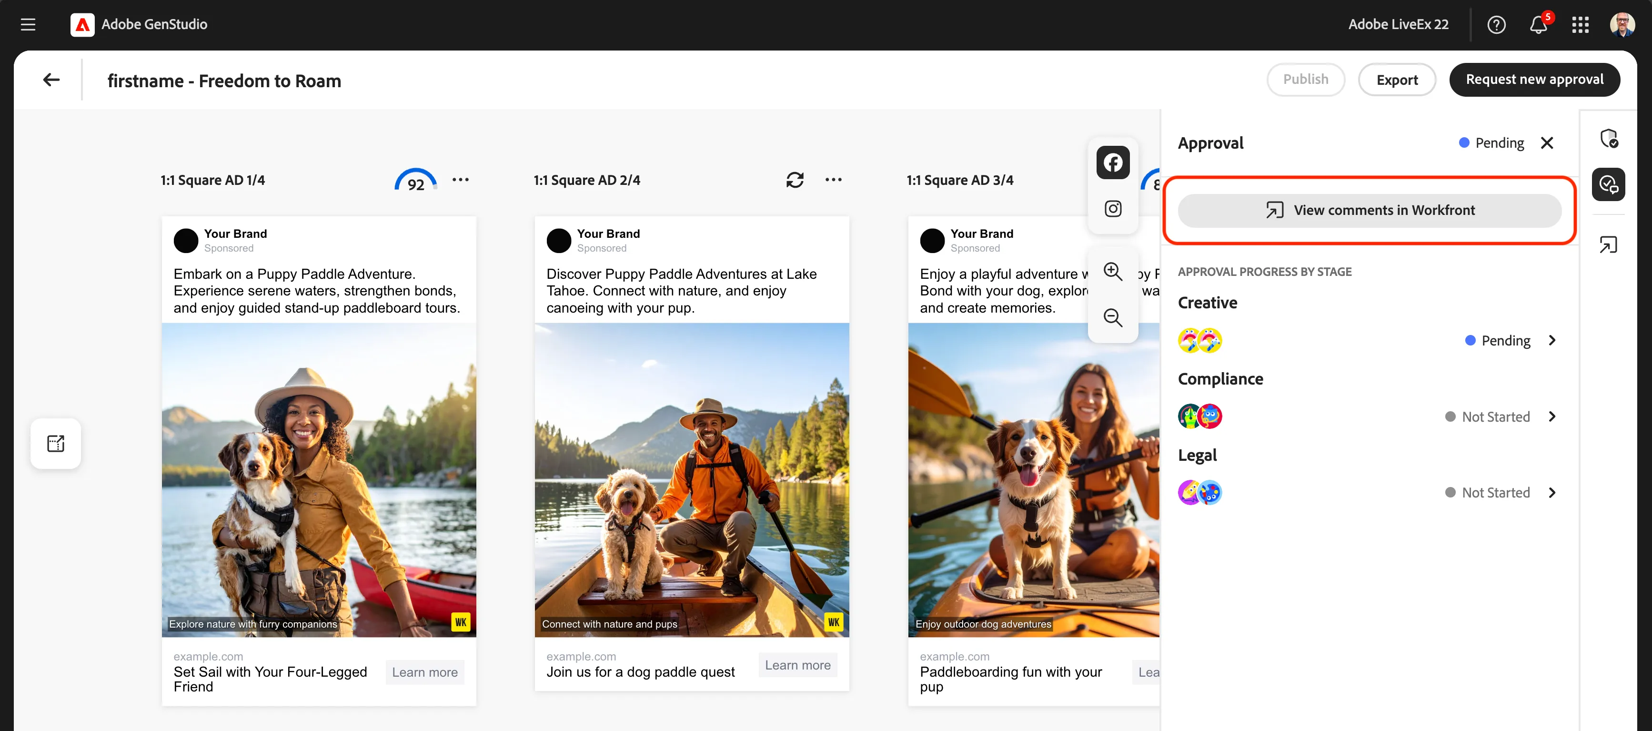Select the Facebook channel preview

click(x=1113, y=162)
